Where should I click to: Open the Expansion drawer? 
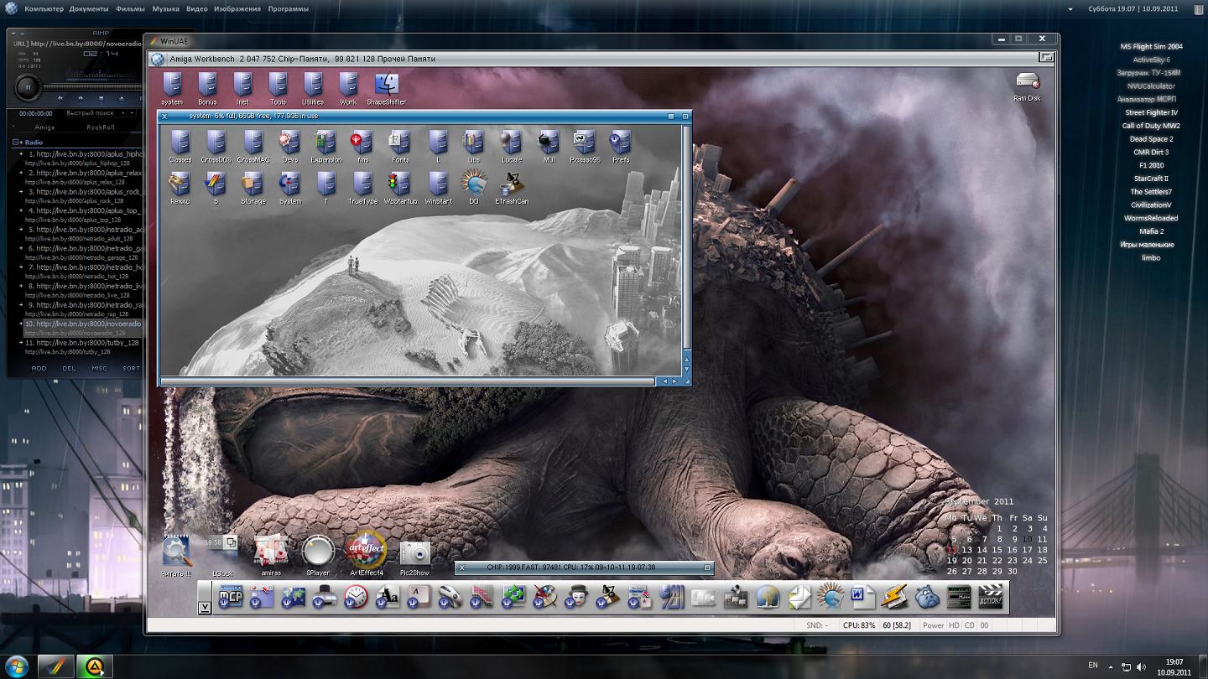(325, 146)
